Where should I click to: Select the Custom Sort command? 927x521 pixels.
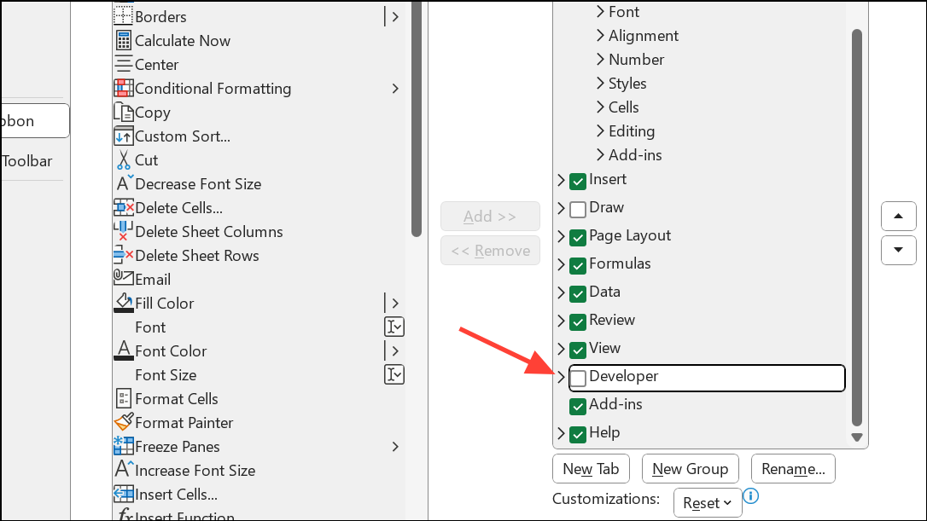click(x=182, y=136)
